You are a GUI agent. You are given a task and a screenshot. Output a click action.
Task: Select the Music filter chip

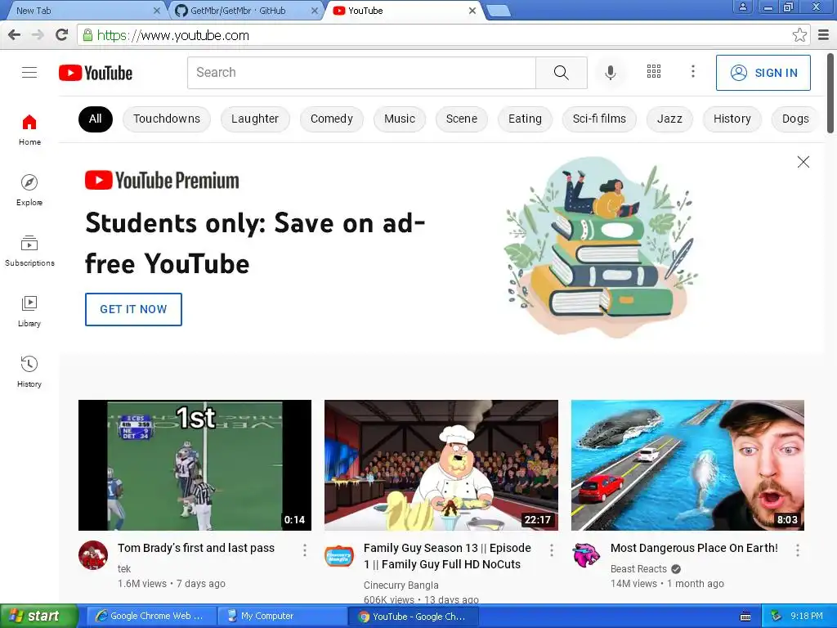click(399, 119)
